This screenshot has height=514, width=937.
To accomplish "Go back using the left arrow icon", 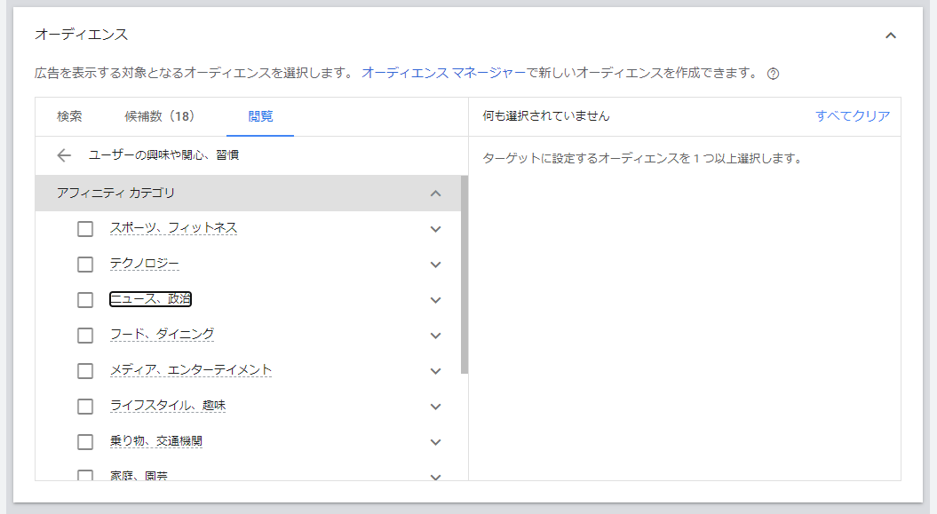I will pos(63,155).
